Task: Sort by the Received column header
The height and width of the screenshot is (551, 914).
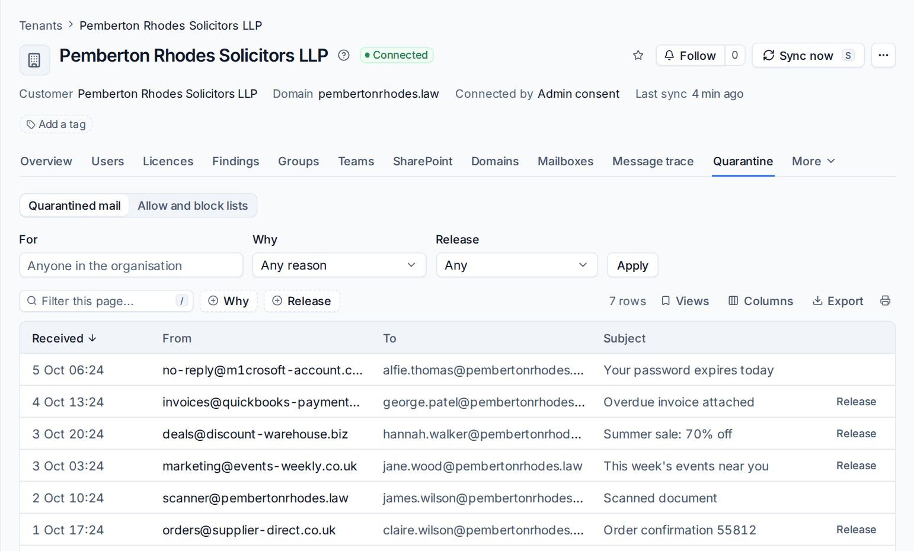Action: coord(64,338)
